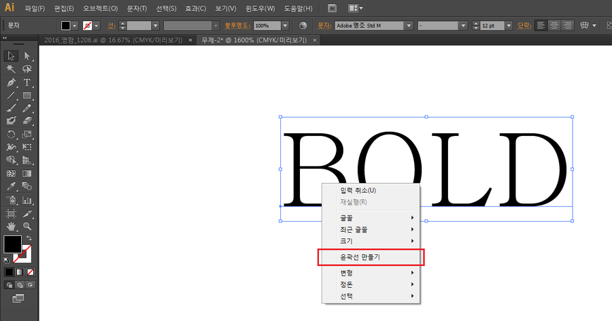The image size is (612, 321).
Task: Choose the Rectangle tool
Action: click(27, 95)
